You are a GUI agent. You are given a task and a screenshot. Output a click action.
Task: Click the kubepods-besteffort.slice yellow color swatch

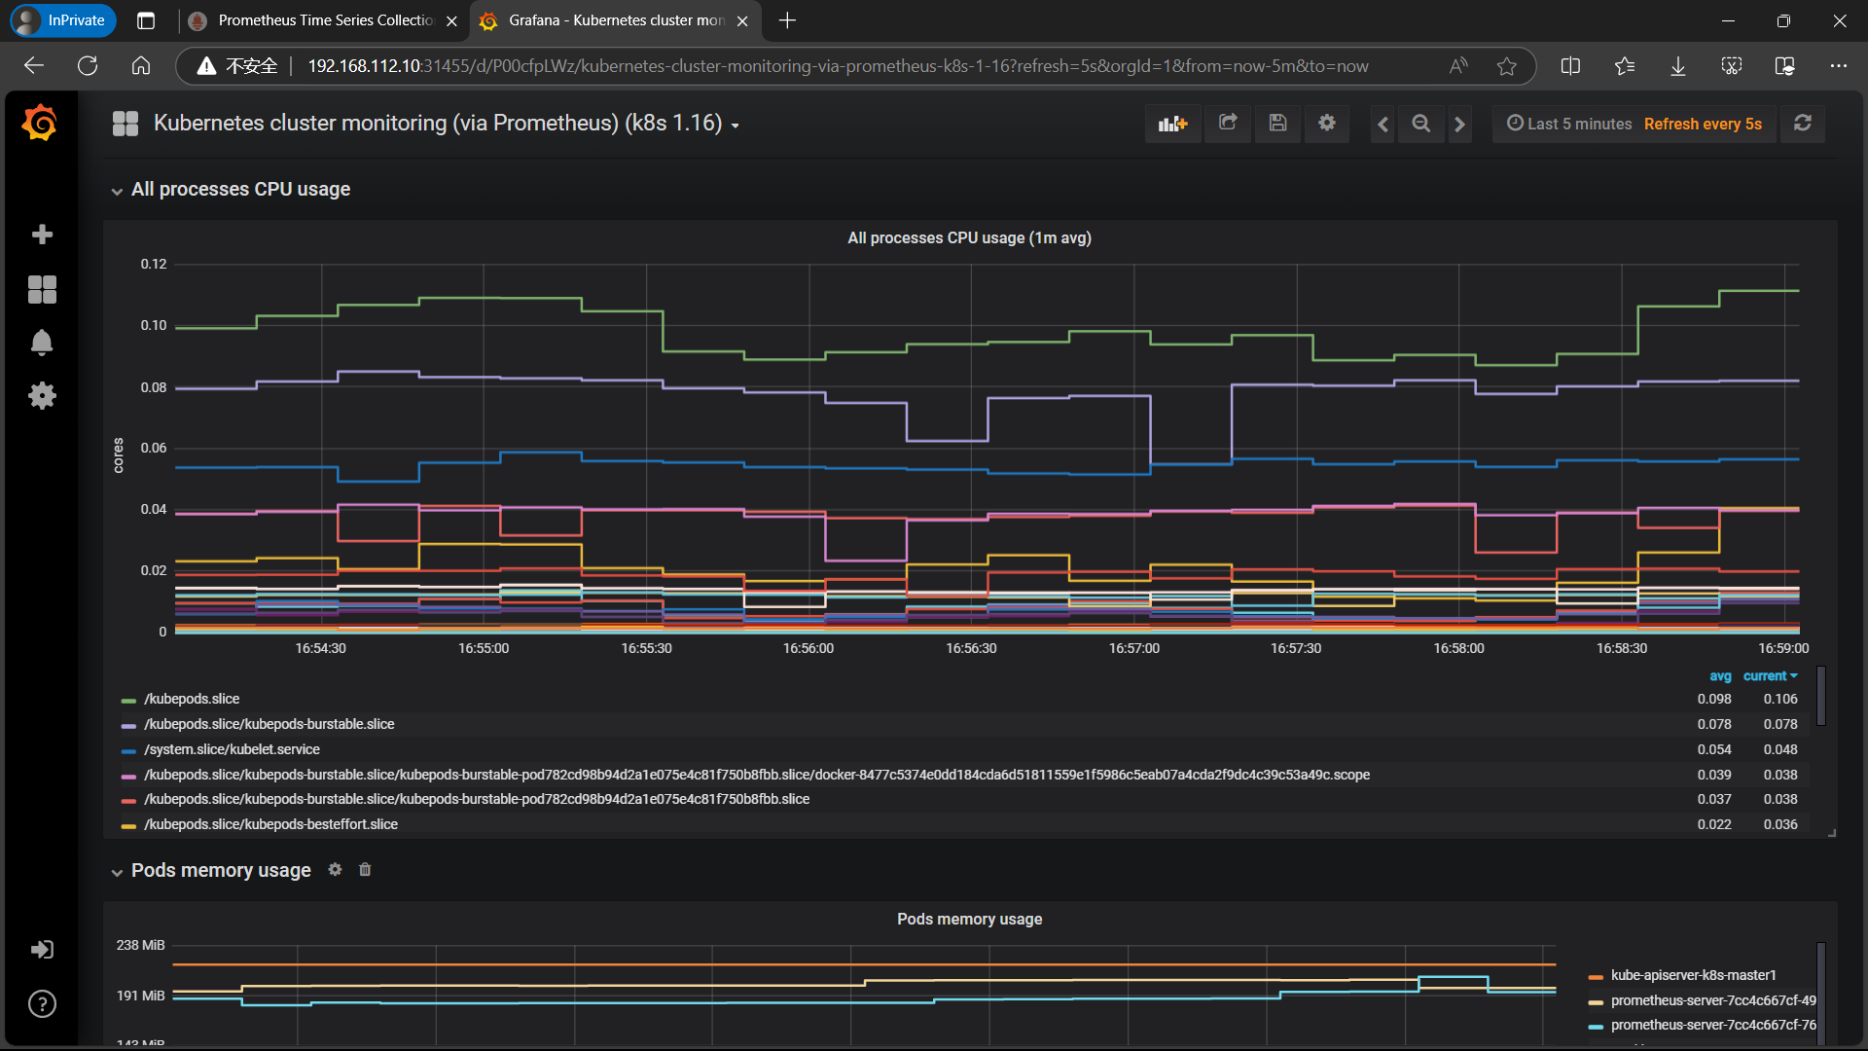pyautogui.click(x=128, y=825)
